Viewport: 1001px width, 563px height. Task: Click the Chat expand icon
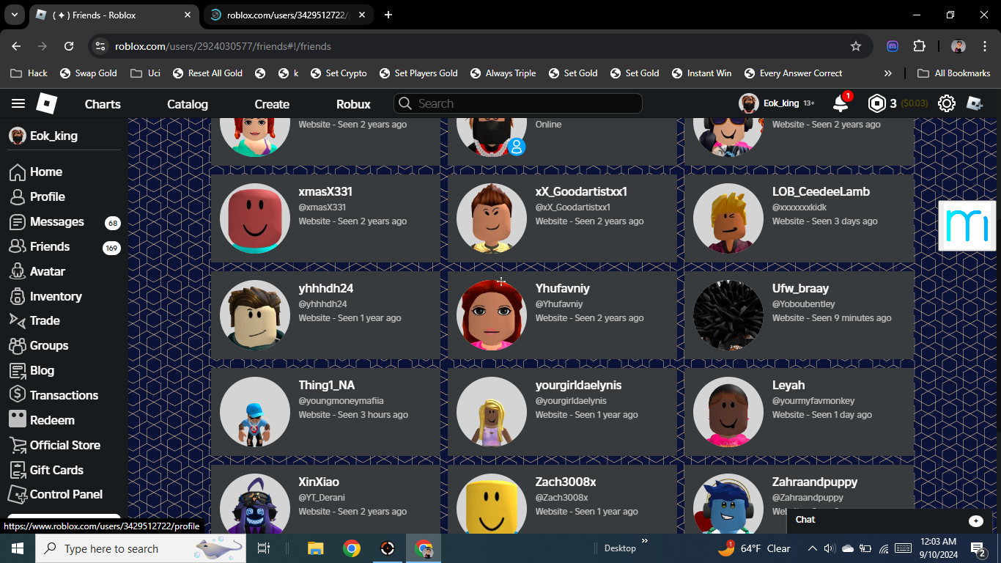tap(976, 520)
